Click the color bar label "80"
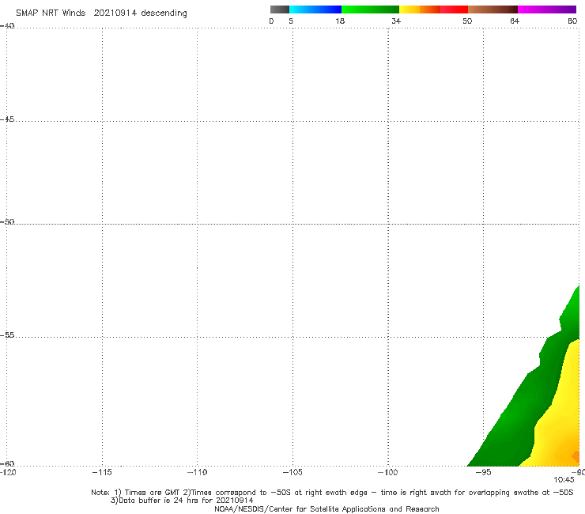The height and width of the screenshot is (514, 585). pos(572,21)
